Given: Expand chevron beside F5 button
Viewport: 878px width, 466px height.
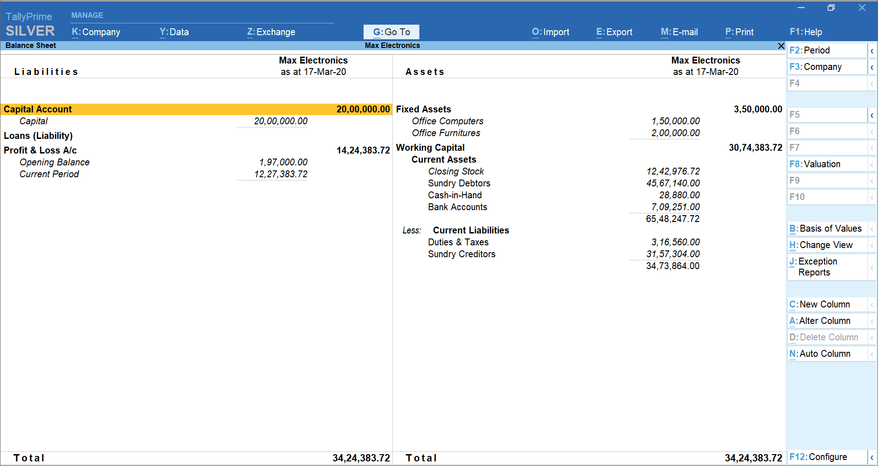Looking at the screenshot, I should click(872, 115).
